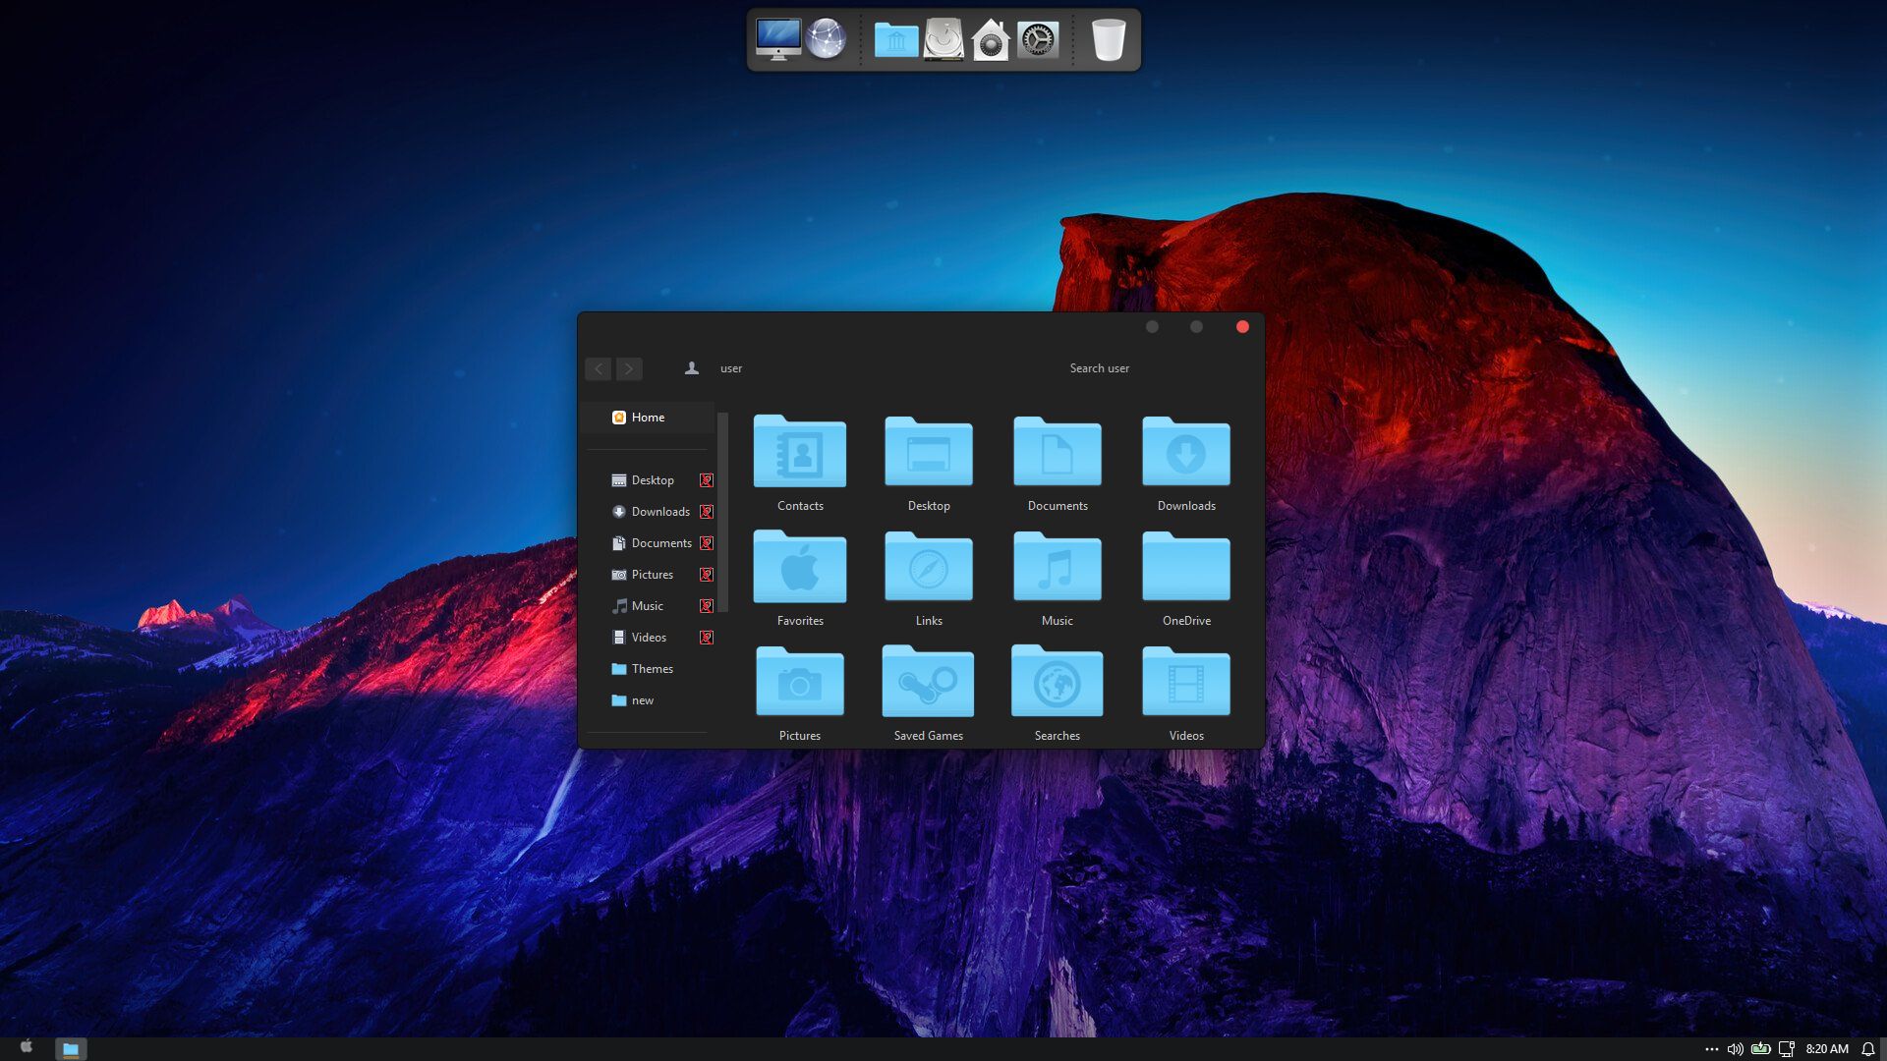Open the Contacts folder
The height and width of the screenshot is (1061, 1887).
799,453
